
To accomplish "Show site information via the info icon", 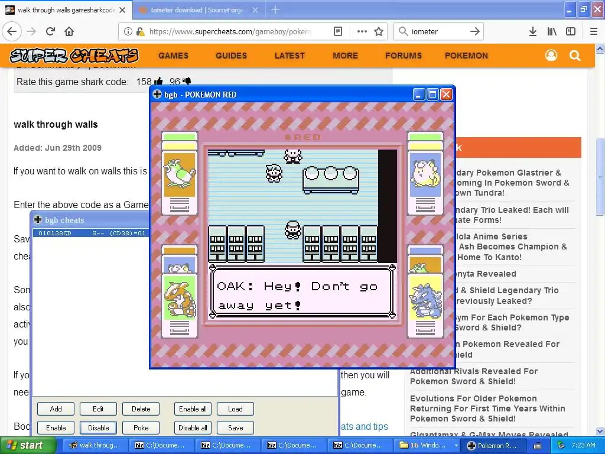I will [x=128, y=31].
